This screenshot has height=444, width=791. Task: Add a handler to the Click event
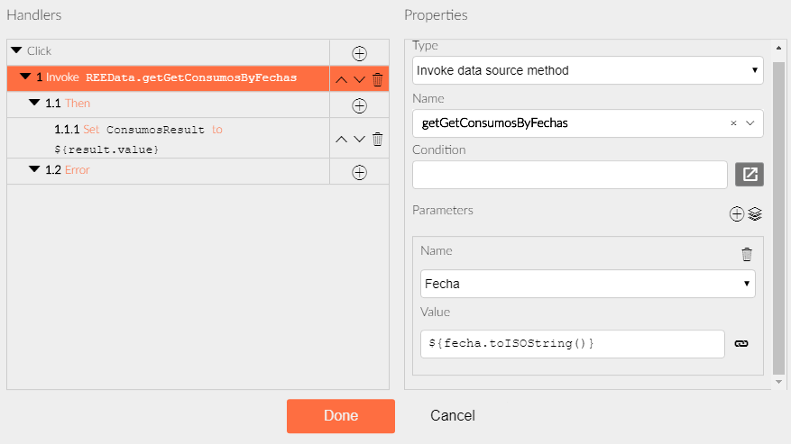click(x=359, y=53)
